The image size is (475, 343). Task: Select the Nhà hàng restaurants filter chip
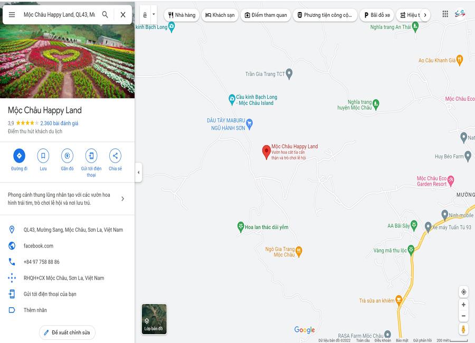182,15
